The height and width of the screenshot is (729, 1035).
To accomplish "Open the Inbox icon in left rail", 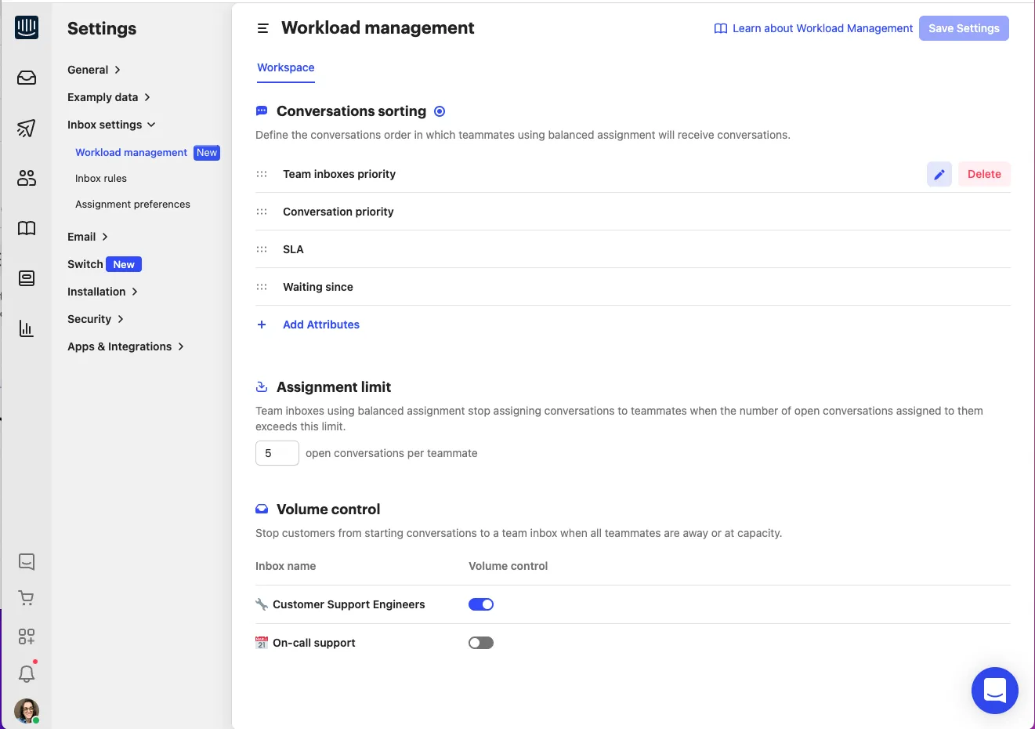I will coord(27,78).
